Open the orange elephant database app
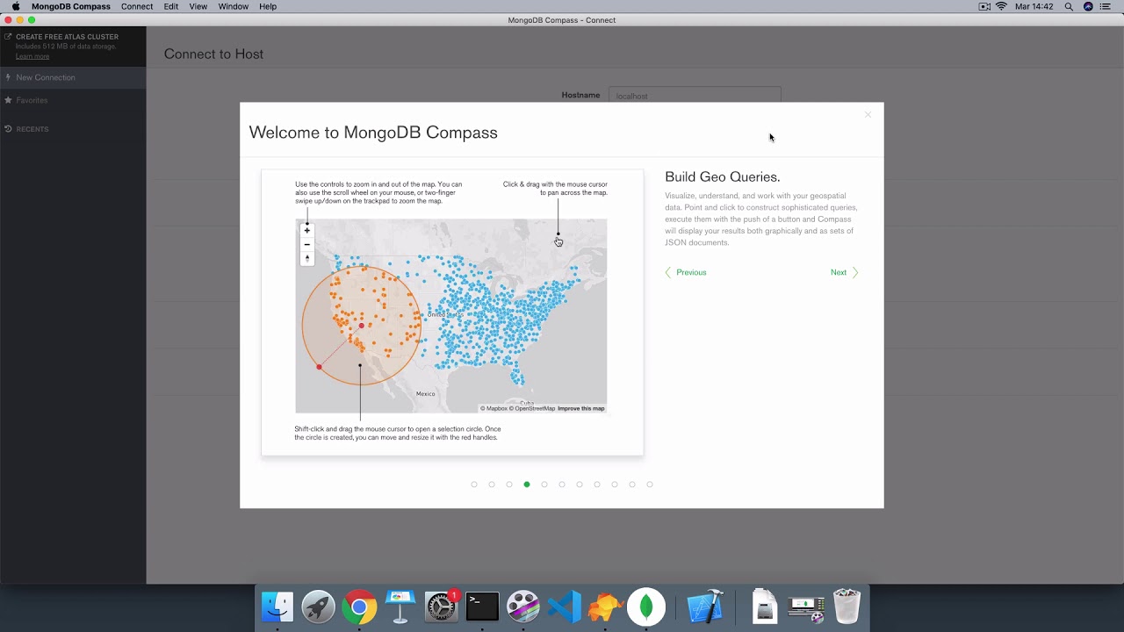This screenshot has width=1124, height=632. [x=605, y=607]
